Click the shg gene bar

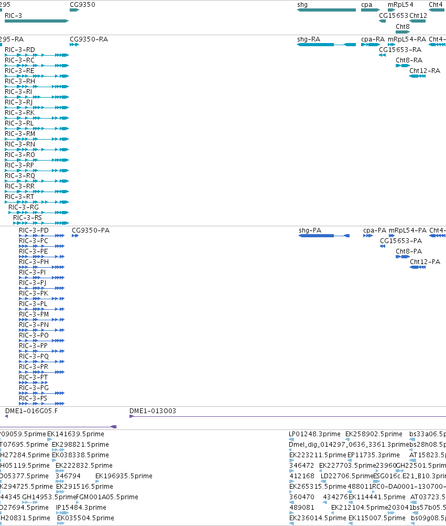pos(327,10)
